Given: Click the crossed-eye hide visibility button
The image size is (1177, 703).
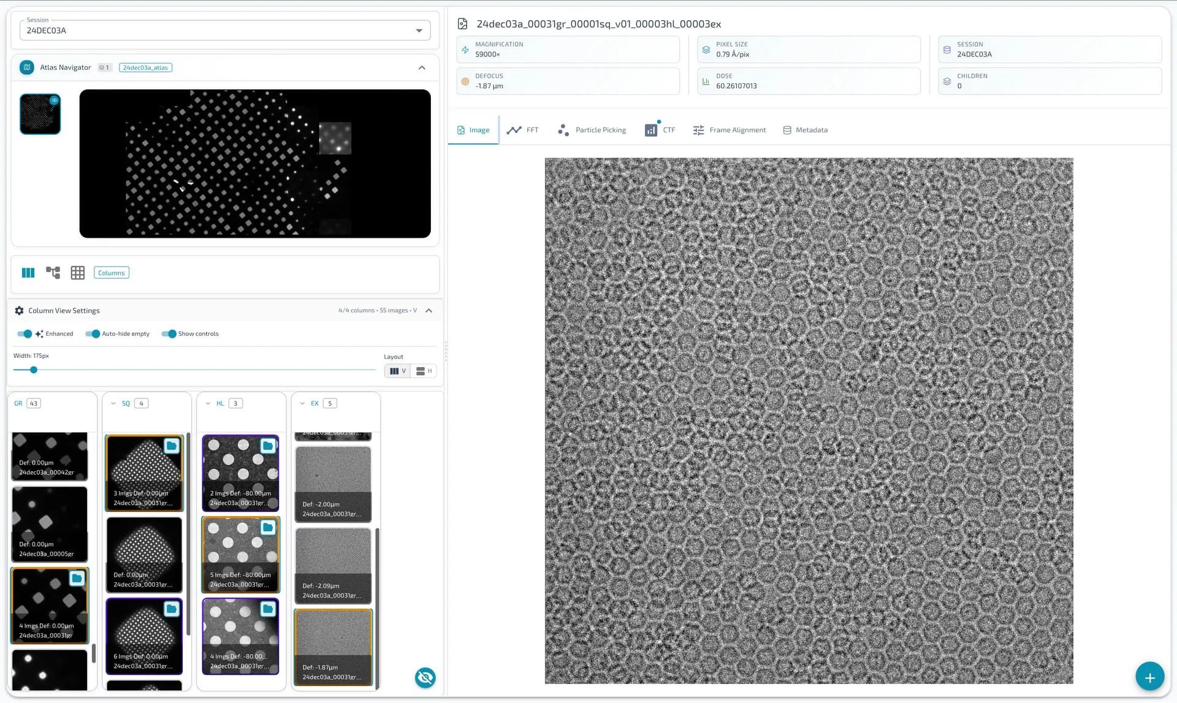Looking at the screenshot, I should coord(425,677).
